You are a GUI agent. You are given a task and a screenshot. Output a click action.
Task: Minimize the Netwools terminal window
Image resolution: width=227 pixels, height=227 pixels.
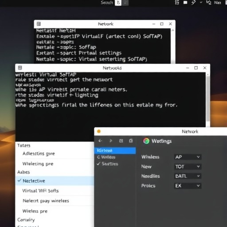click(x=188, y=68)
